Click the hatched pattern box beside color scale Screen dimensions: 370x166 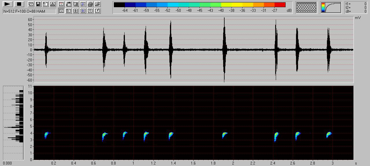tap(306, 7)
